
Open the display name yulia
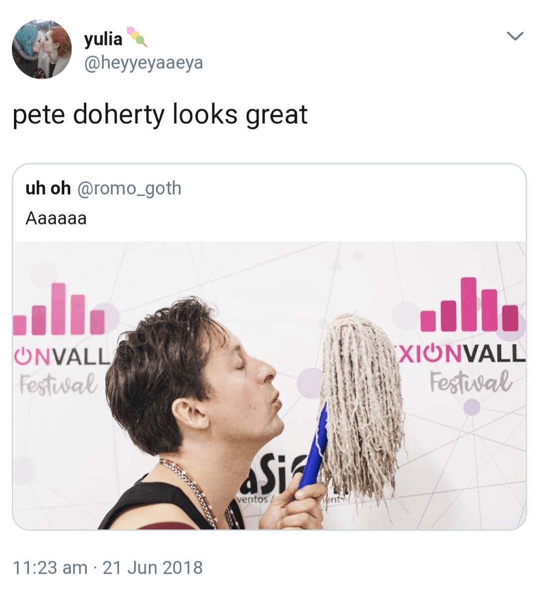(103, 39)
